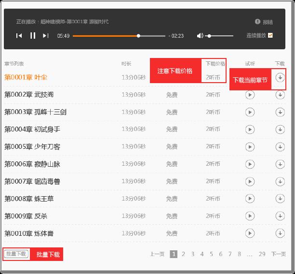The image size is (295, 274).
Task: Open chapter title 第0004章 初试身手
Action: 32,130
